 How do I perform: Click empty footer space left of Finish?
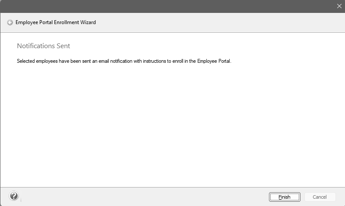tap(142, 197)
